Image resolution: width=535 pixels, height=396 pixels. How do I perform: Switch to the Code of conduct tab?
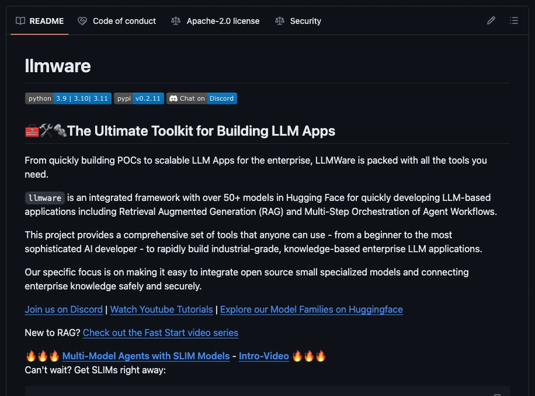[116, 21]
